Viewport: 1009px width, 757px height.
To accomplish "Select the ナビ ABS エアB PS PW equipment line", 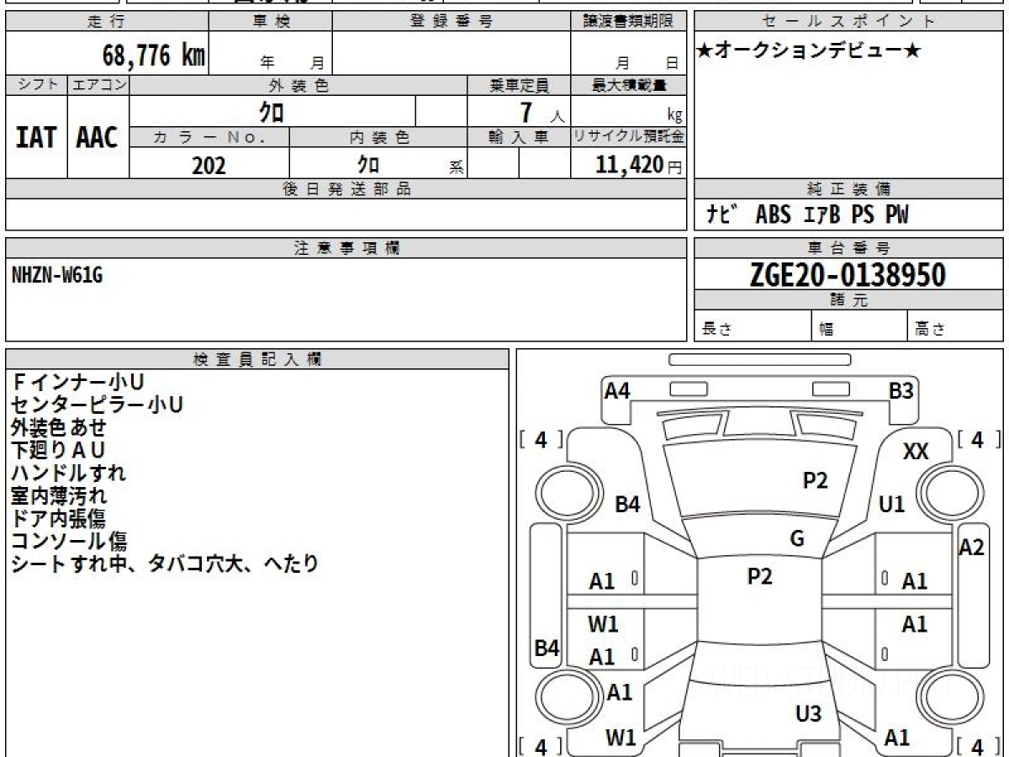I will [x=807, y=215].
